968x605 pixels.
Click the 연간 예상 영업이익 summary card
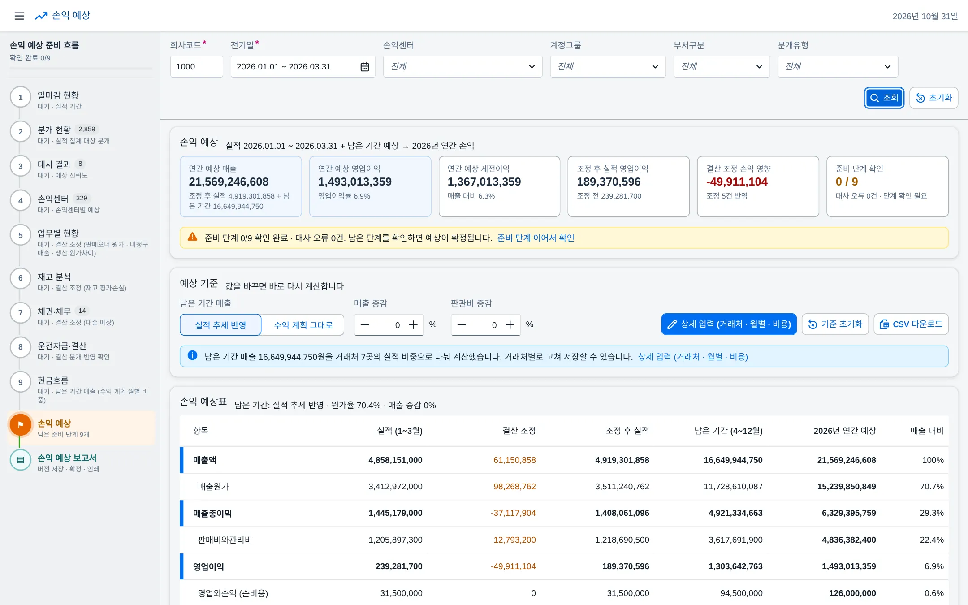[370, 186]
